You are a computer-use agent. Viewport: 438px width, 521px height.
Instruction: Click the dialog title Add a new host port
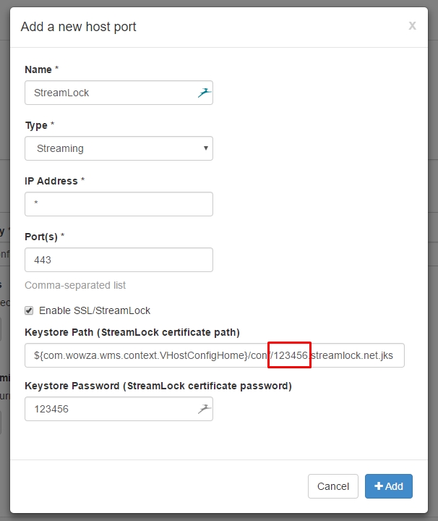78,27
